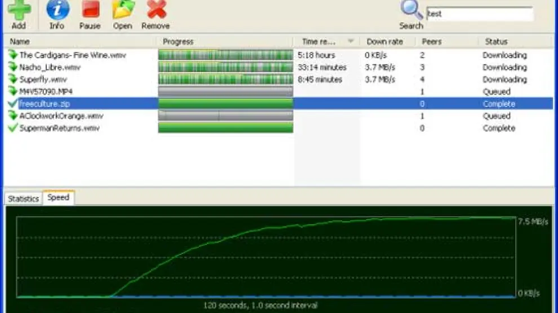Click the Open folder icon
The image size is (558, 313).
122,10
